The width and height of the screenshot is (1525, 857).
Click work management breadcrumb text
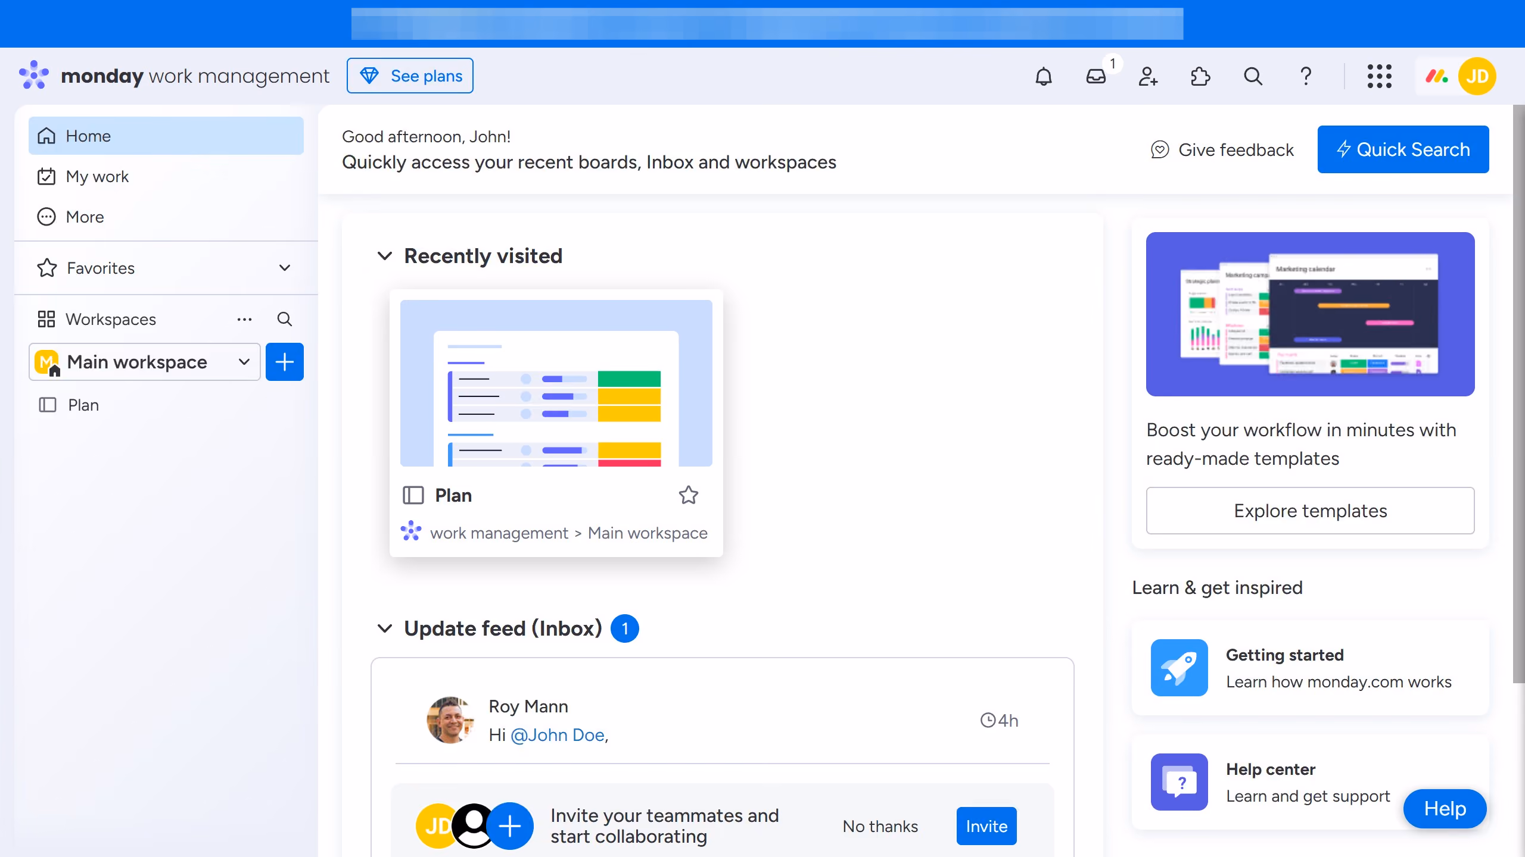[499, 533]
